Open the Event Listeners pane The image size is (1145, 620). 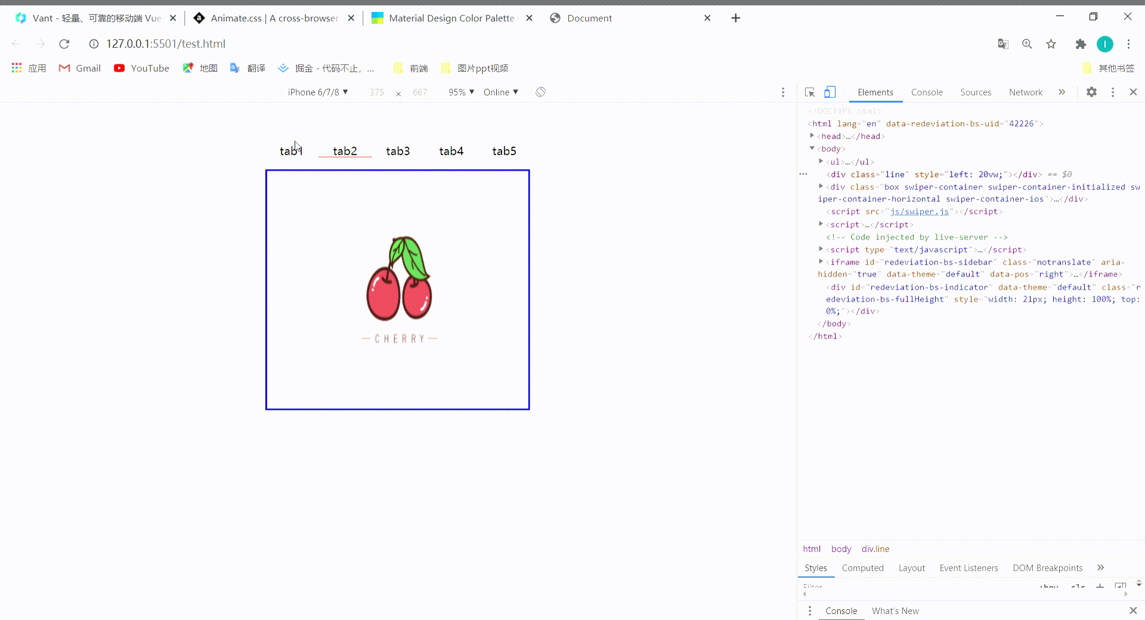[x=968, y=568]
